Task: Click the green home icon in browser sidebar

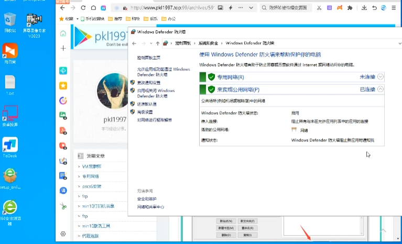Action: pos(63,34)
